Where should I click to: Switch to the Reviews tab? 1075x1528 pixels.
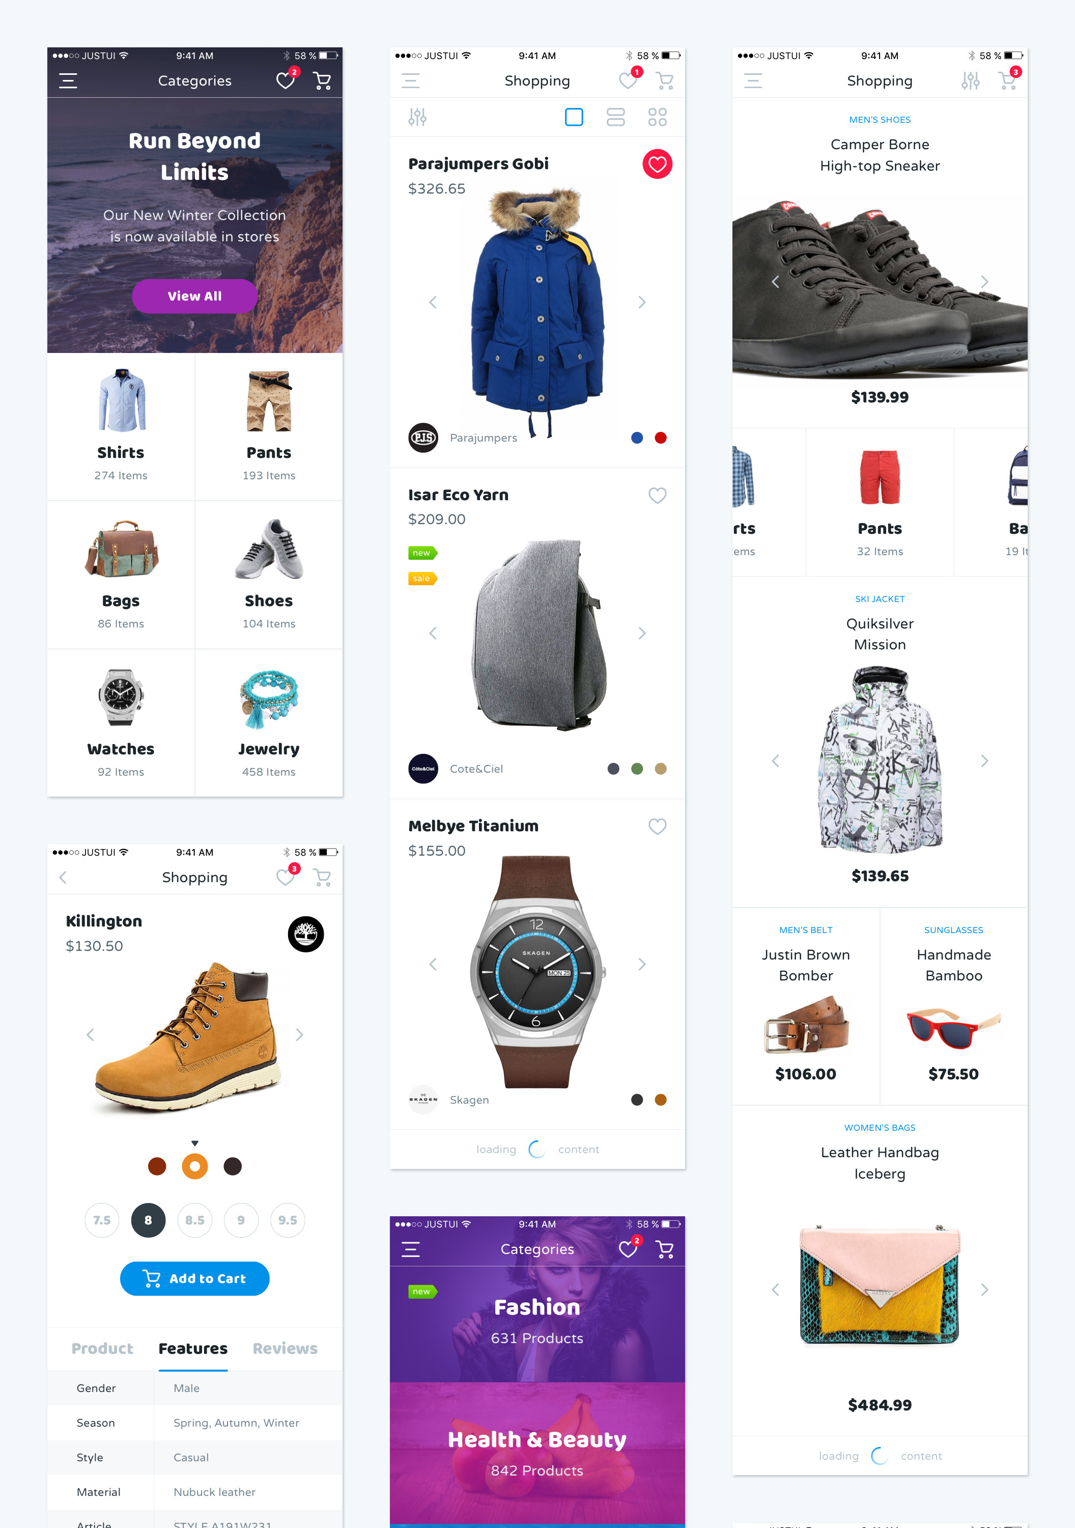[x=285, y=1348]
